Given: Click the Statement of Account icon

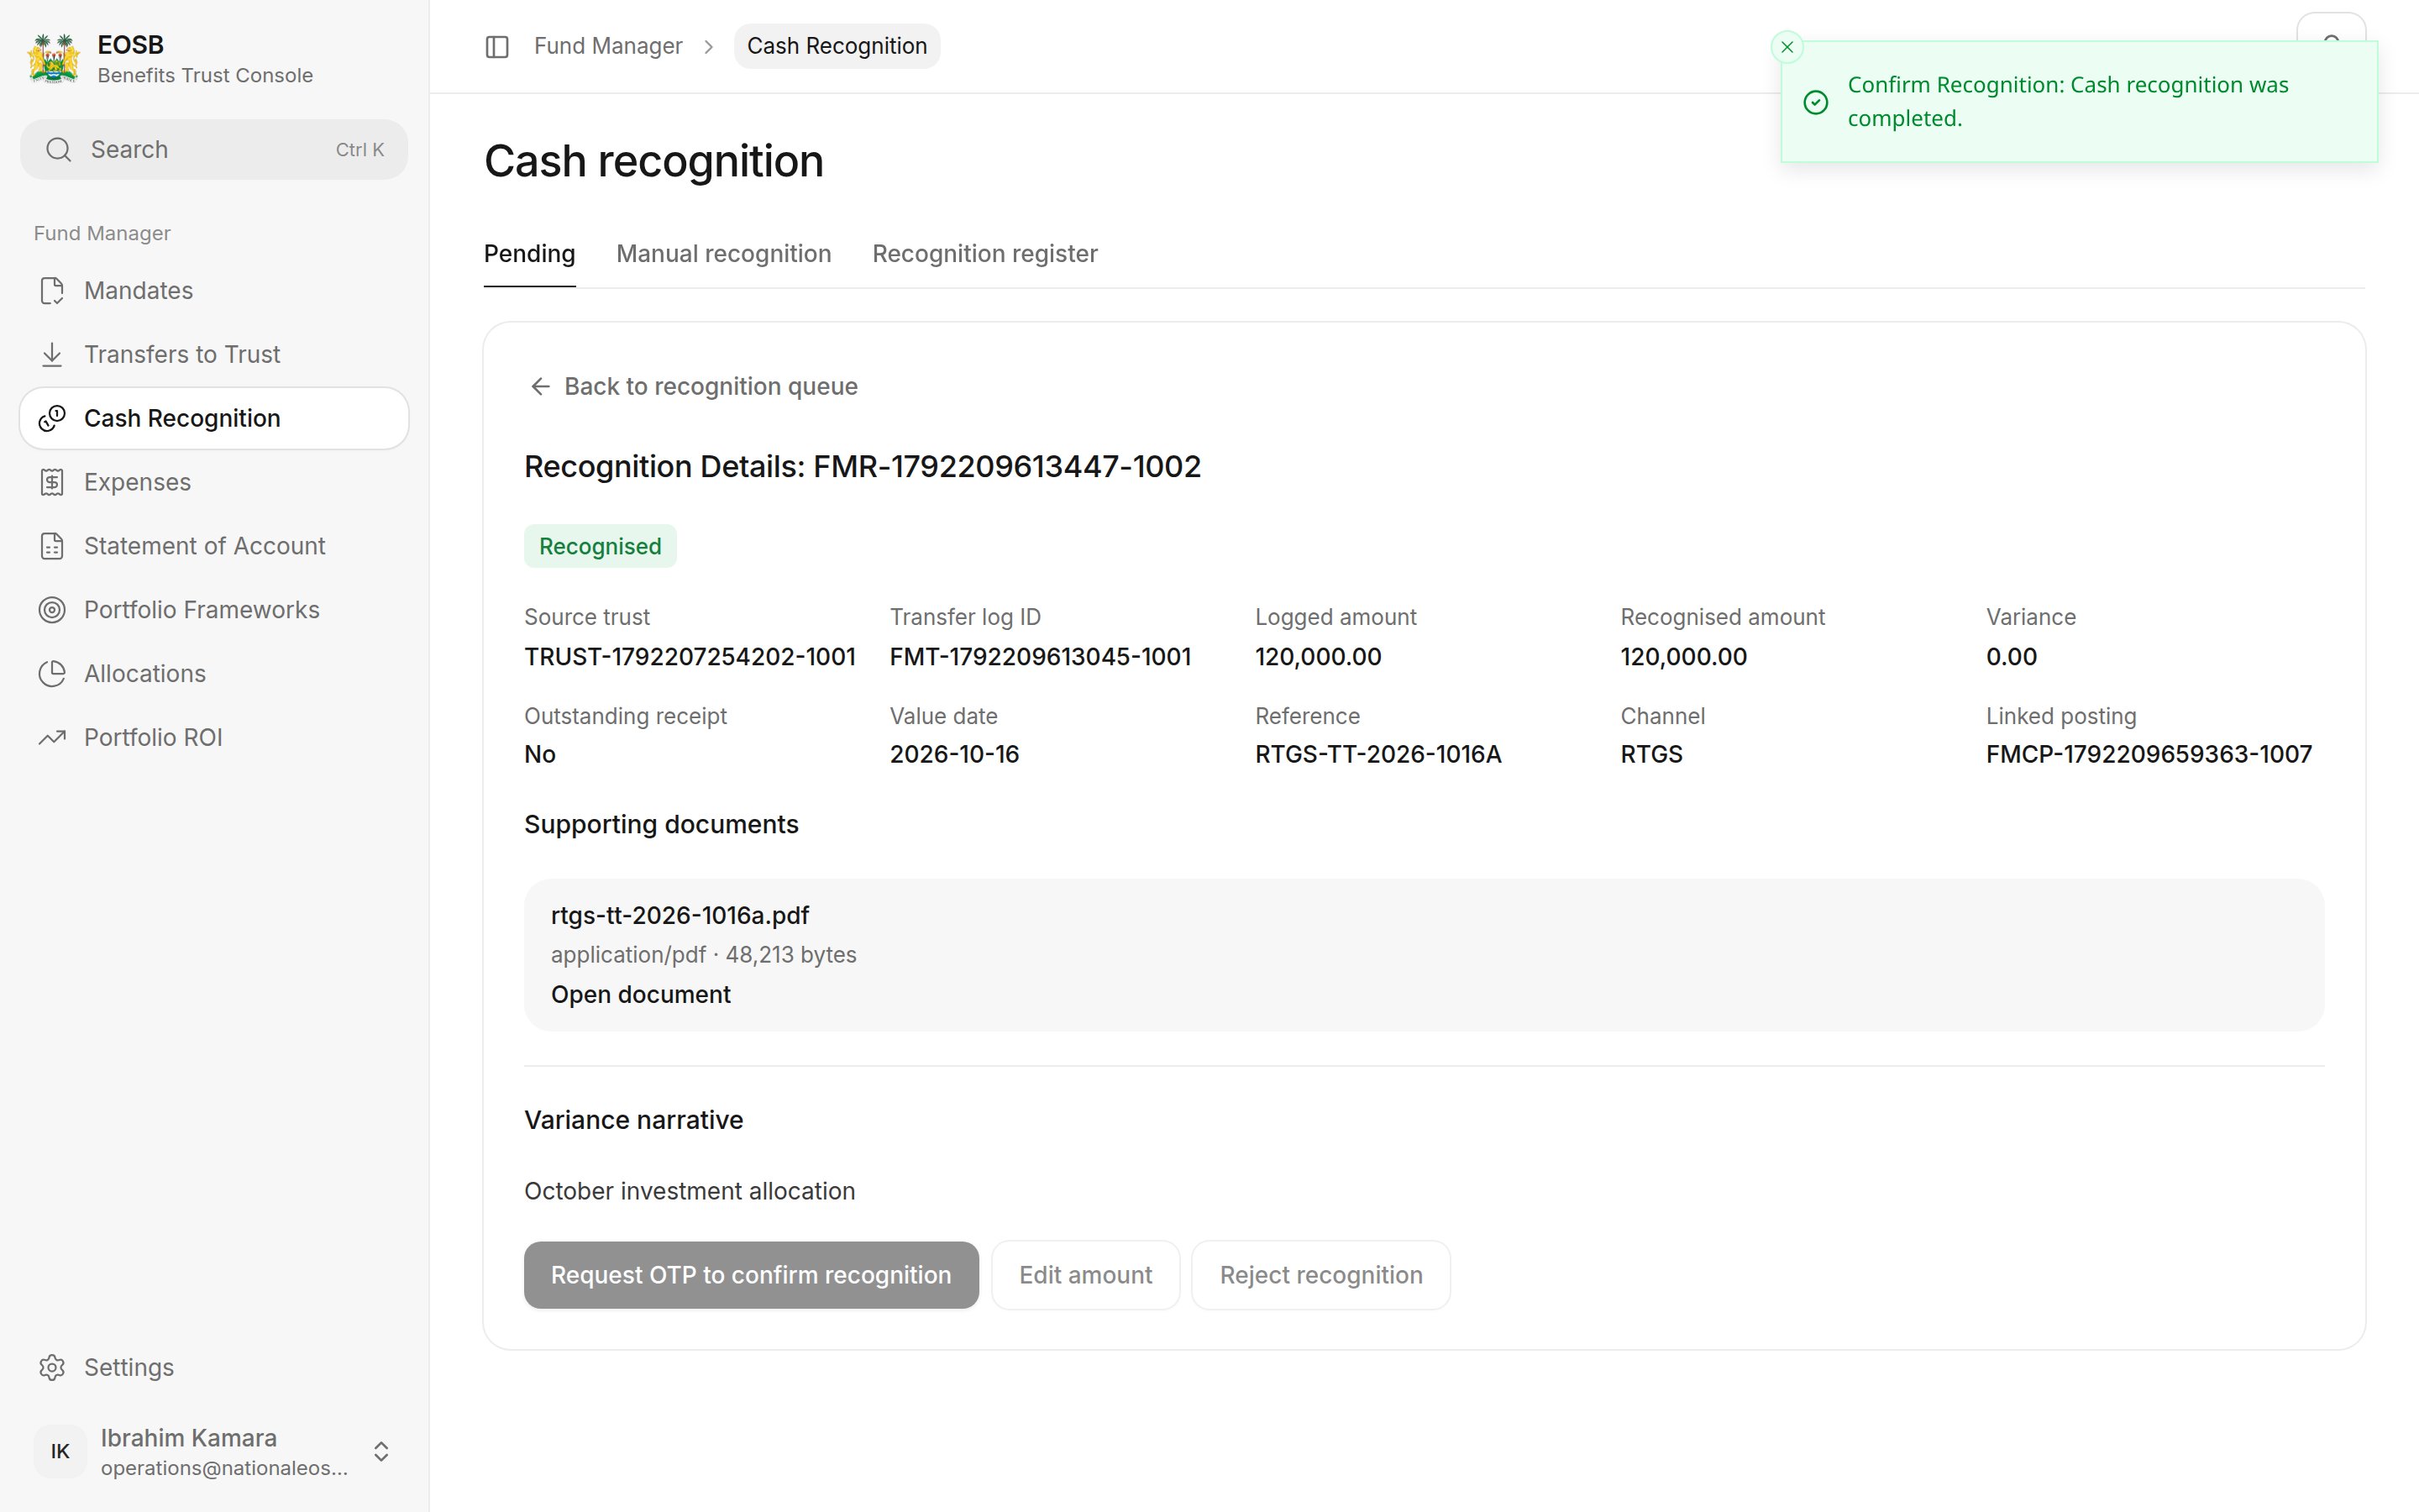Looking at the screenshot, I should [52, 546].
